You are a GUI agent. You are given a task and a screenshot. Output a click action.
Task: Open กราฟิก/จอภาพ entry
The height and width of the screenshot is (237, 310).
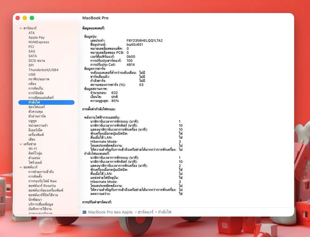(39, 79)
